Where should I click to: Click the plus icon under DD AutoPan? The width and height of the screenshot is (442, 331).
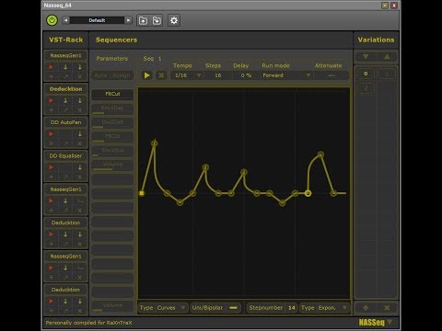coord(52,143)
